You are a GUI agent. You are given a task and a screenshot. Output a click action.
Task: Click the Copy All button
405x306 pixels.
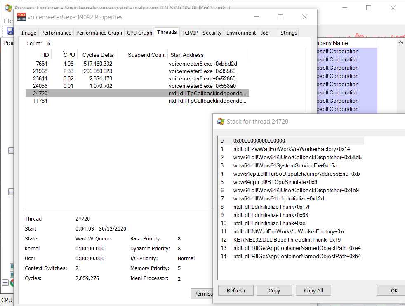(313, 290)
